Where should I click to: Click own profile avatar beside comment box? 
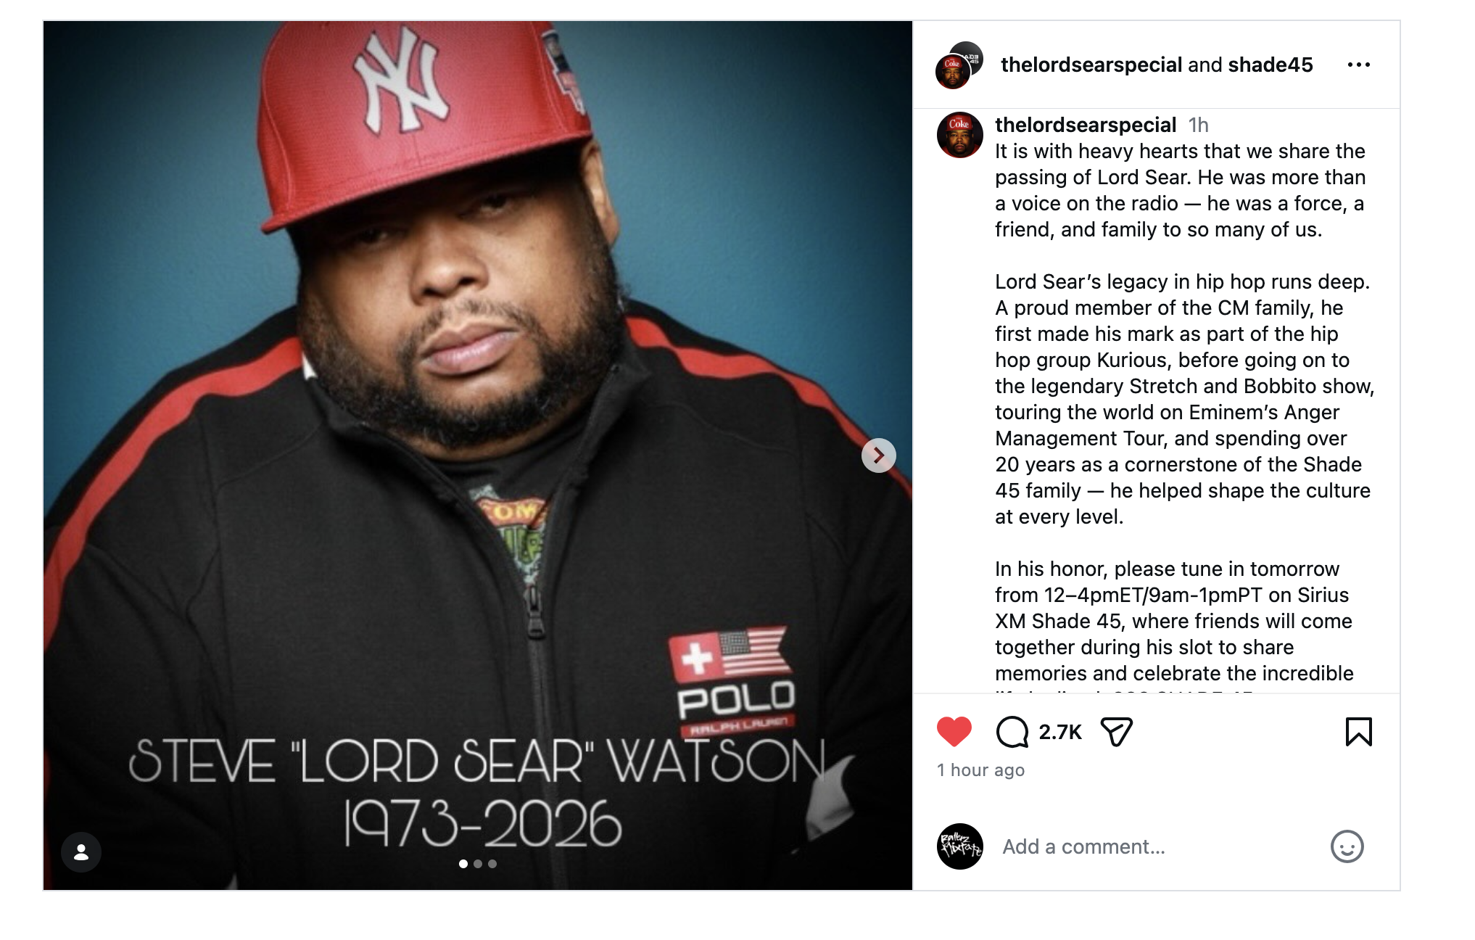click(x=959, y=846)
